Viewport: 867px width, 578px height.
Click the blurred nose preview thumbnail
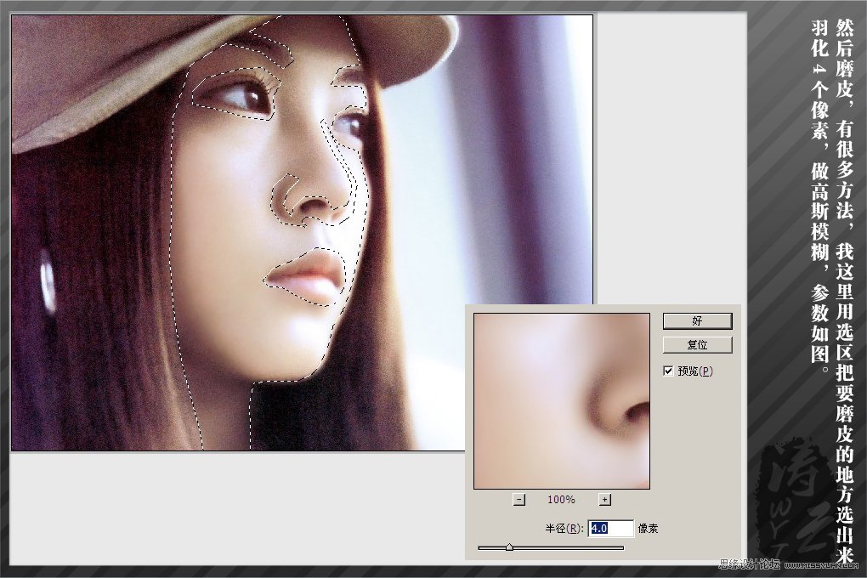click(561, 400)
